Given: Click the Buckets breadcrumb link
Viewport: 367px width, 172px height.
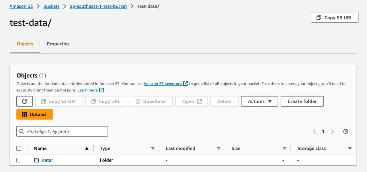Looking at the screenshot, I should [x=51, y=6].
